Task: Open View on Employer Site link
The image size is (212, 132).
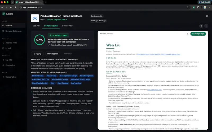Action: [57, 20]
